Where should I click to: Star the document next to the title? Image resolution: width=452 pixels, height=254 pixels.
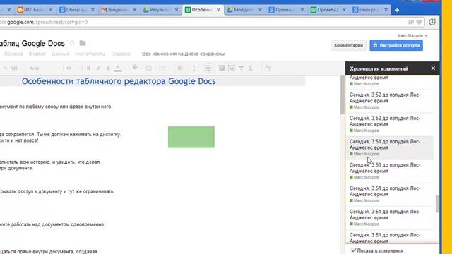tap(72, 43)
